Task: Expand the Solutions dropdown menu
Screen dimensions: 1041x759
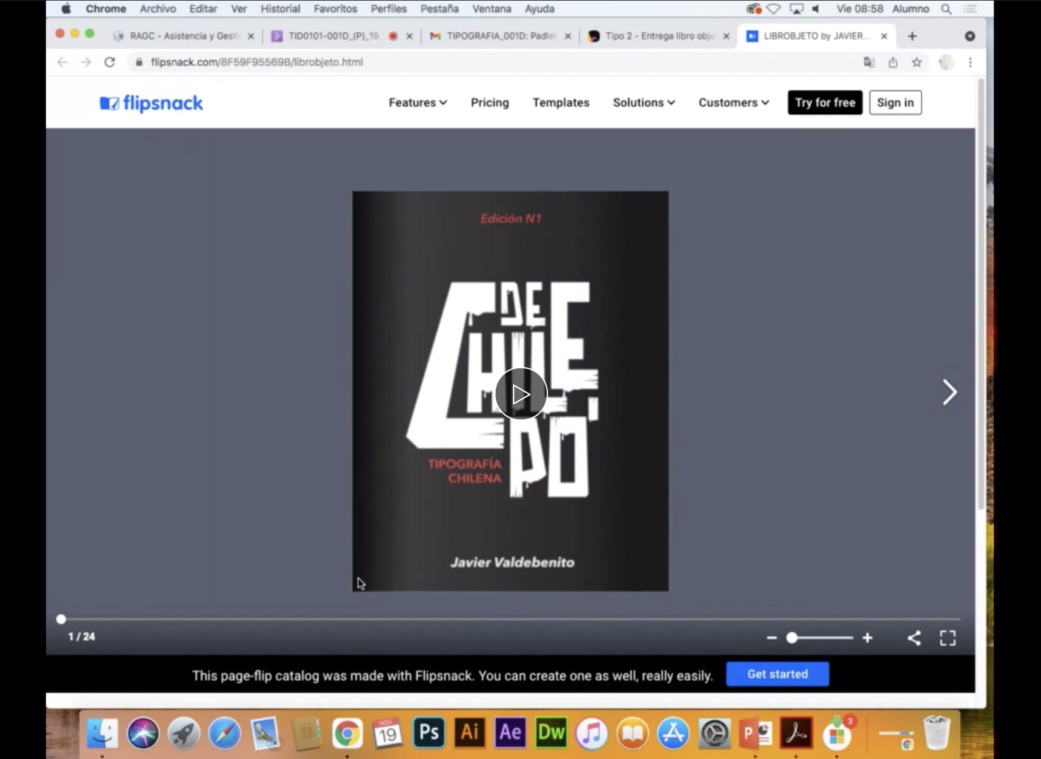Action: (x=643, y=103)
